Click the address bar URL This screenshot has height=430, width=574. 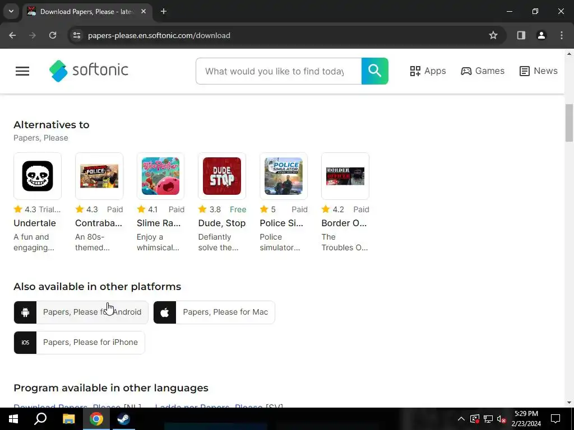point(159,35)
